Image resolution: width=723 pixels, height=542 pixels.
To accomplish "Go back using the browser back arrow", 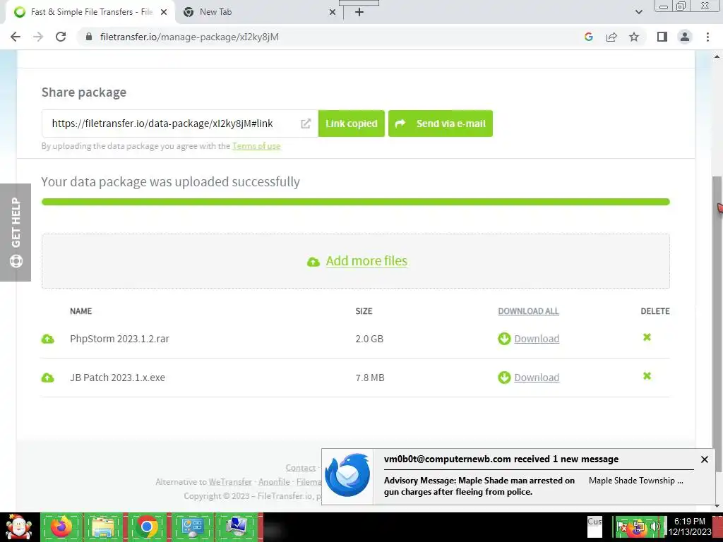I will pos(16,37).
